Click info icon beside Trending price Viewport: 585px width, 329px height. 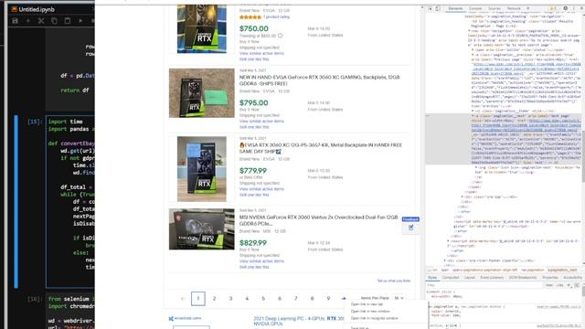(x=281, y=36)
